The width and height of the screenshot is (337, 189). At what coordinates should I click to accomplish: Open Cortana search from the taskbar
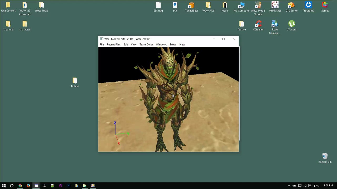point(12,186)
